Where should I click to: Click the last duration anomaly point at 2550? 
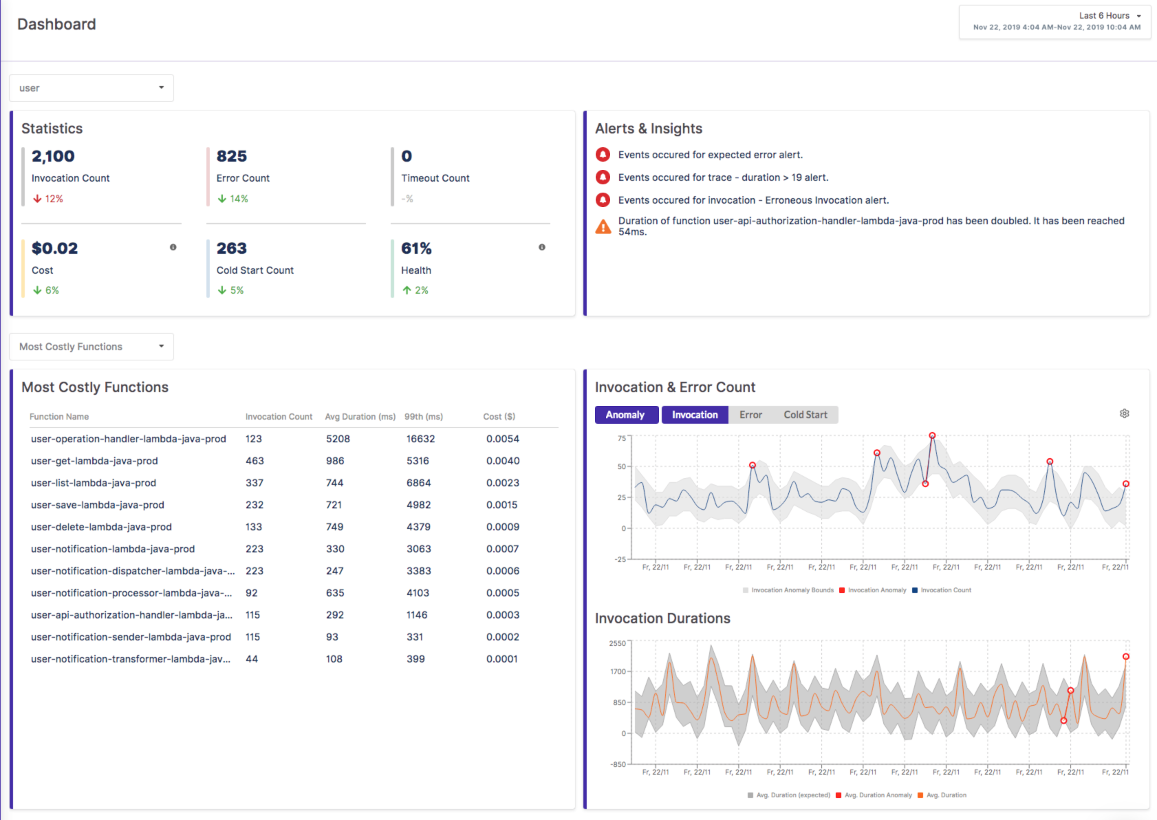coord(1125,656)
